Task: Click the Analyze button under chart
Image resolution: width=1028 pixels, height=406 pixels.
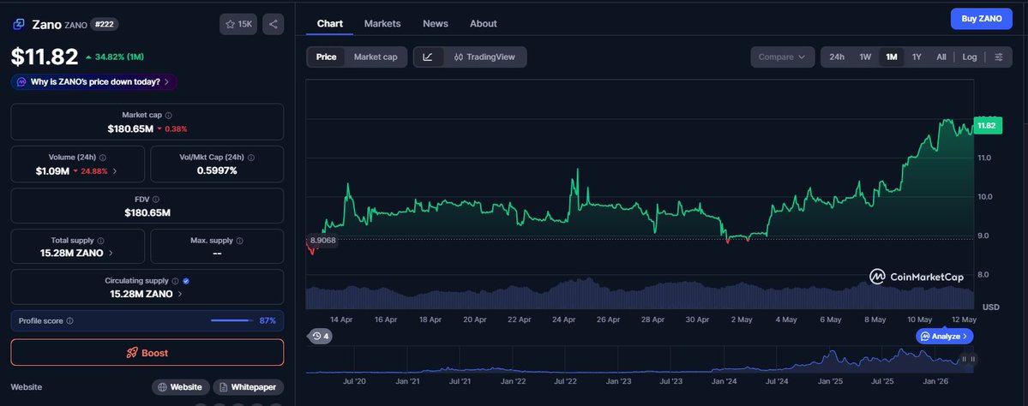Action: tap(945, 336)
